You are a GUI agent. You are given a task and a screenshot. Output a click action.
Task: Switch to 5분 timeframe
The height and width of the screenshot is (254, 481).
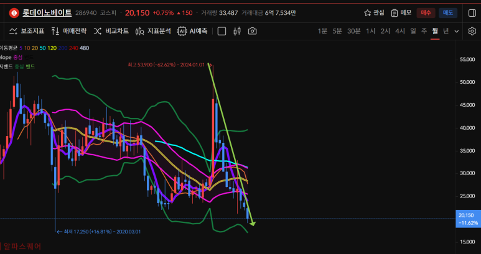tap(337, 31)
